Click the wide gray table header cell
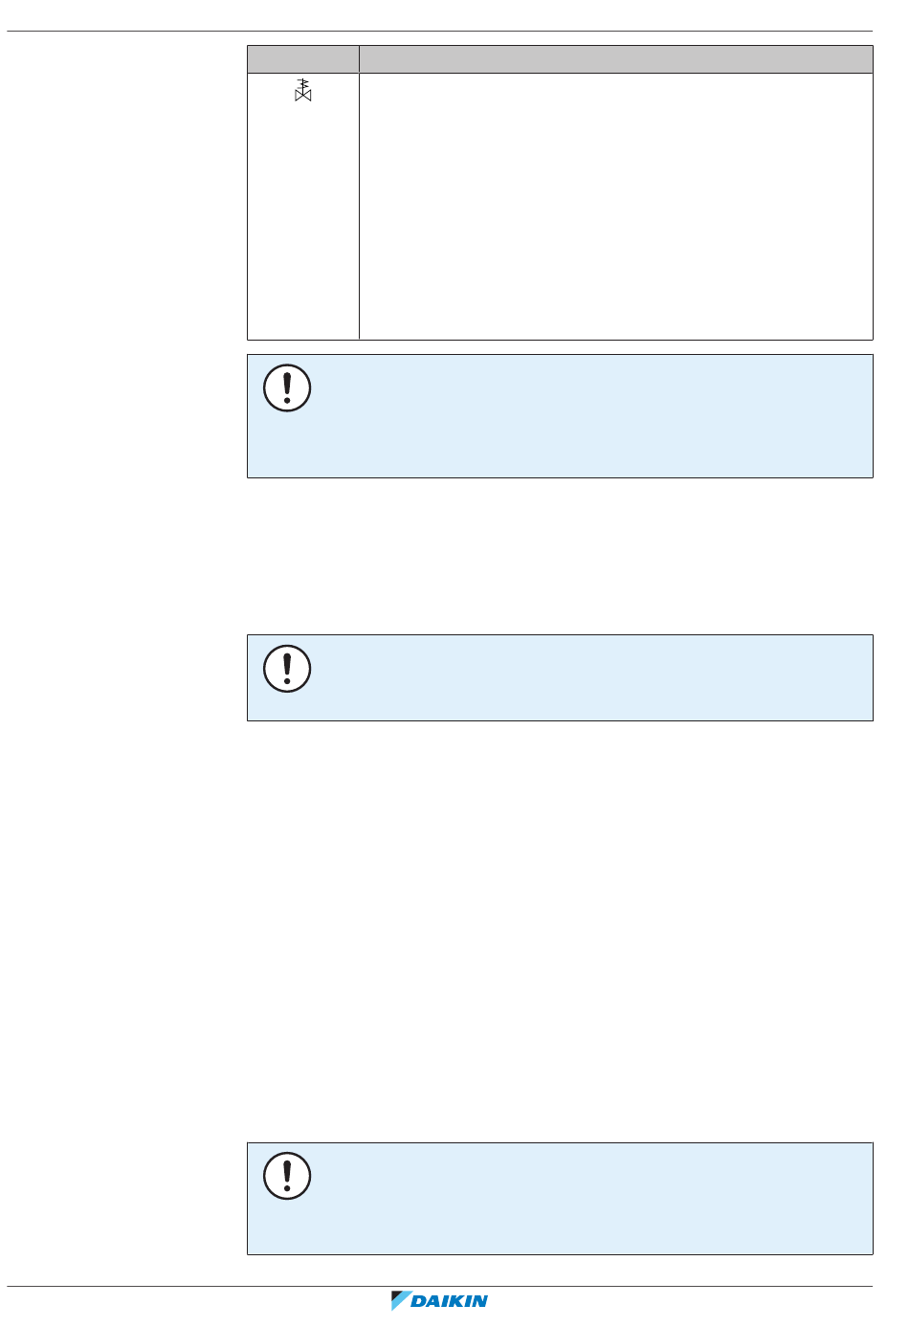 [616, 59]
